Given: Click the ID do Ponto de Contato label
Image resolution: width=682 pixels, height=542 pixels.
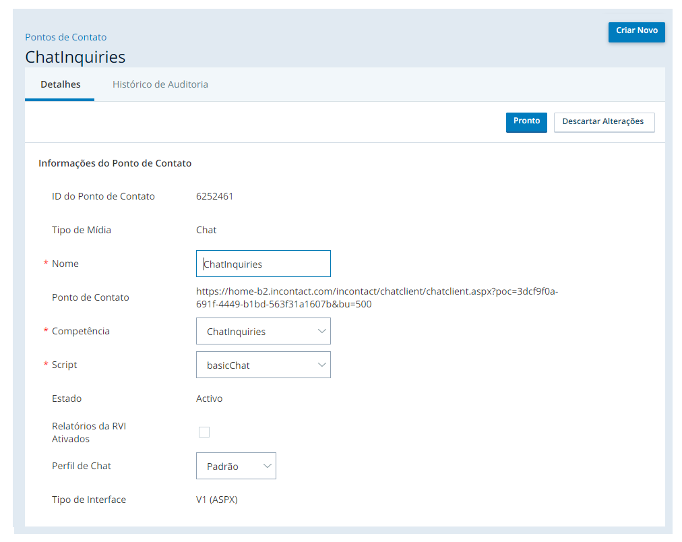Looking at the screenshot, I should (103, 196).
